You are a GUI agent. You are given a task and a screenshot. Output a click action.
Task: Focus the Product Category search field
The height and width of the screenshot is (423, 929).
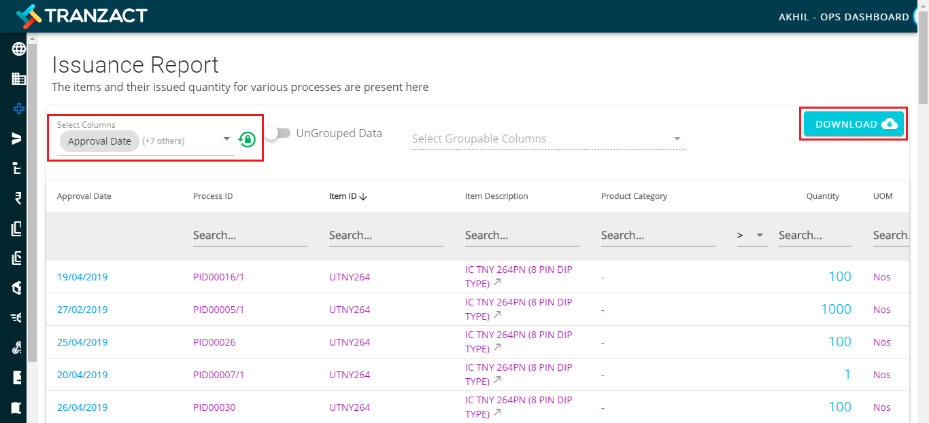pos(658,236)
